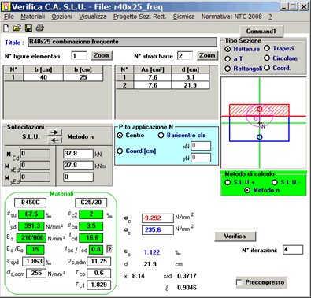Click the N° figure elementari field
The height and width of the screenshot is (298, 311).
79,56
